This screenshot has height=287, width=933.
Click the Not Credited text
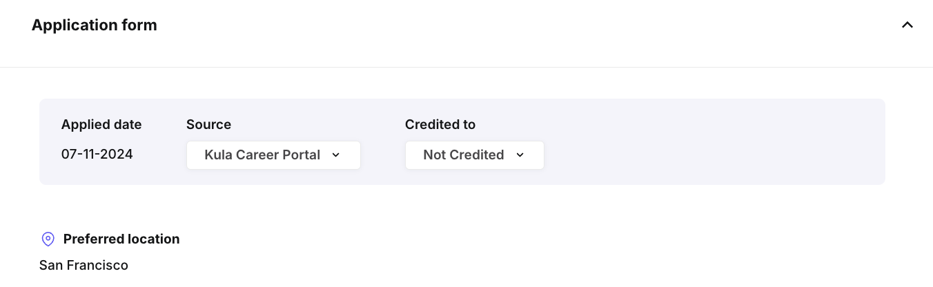coord(464,155)
